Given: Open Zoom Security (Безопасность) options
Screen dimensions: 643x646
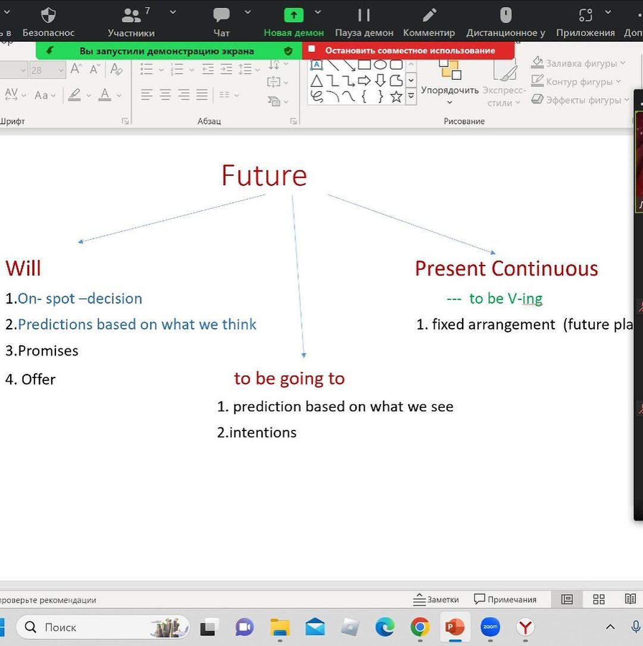Looking at the screenshot, I should [x=48, y=21].
